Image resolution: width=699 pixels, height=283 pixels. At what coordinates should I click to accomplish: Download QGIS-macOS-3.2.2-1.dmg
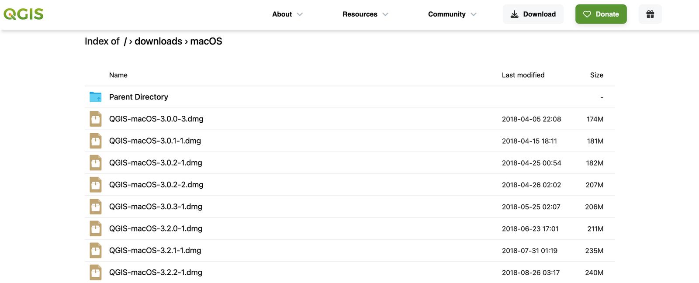pyautogui.click(x=156, y=272)
